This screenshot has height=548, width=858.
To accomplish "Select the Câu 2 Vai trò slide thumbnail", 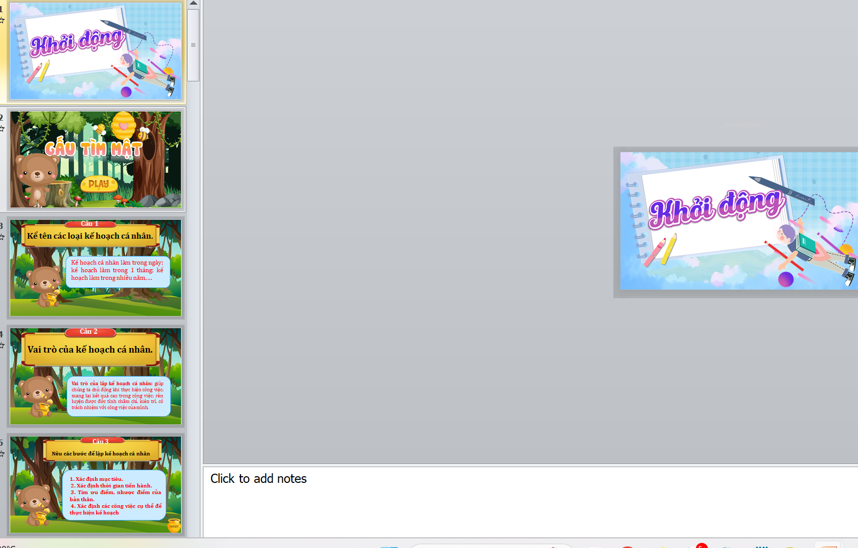I will click(96, 376).
